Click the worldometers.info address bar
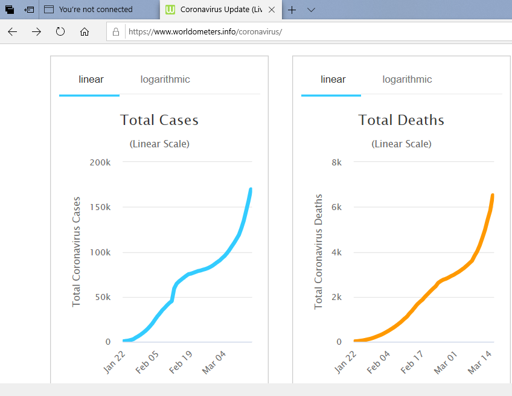Screen dimensions: 512x396 click(302, 32)
